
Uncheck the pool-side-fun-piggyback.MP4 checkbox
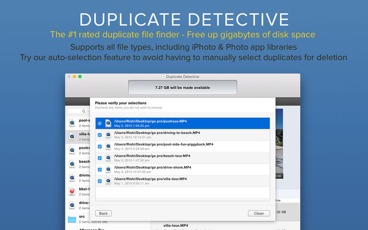(x=100, y=146)
